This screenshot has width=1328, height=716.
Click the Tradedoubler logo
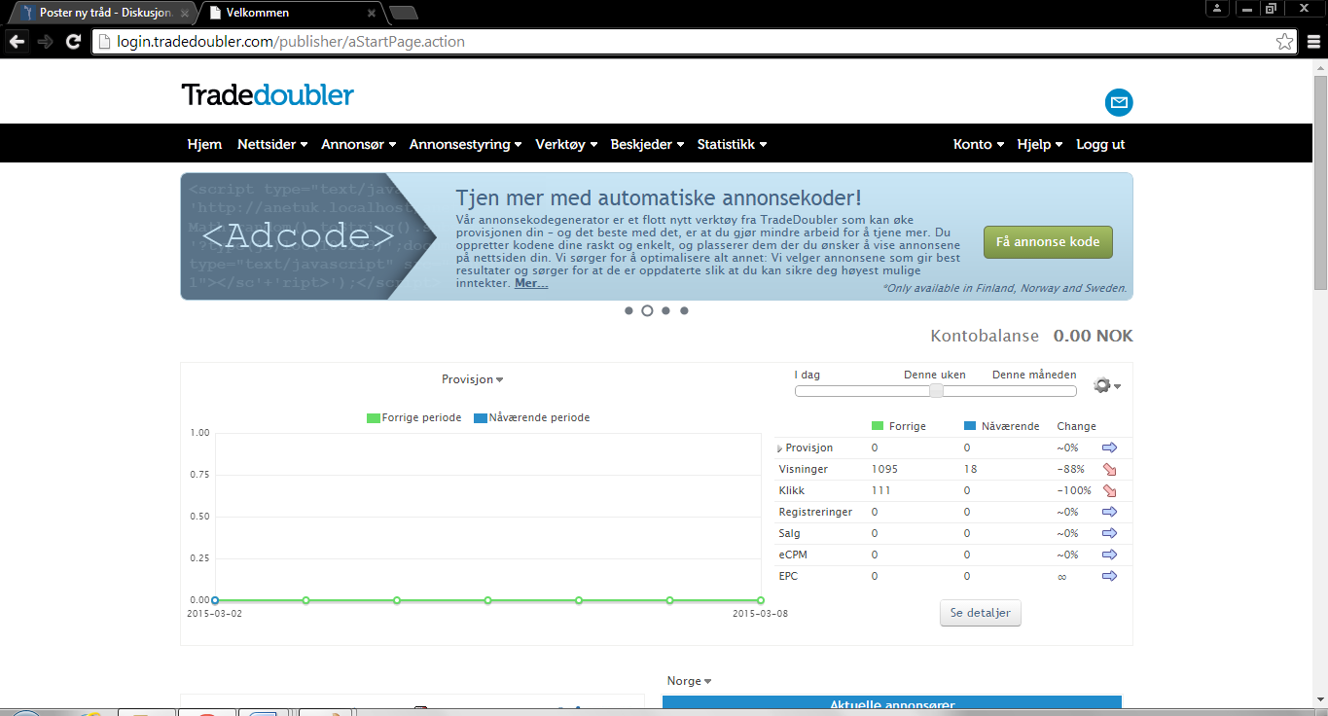click(268, 94)
